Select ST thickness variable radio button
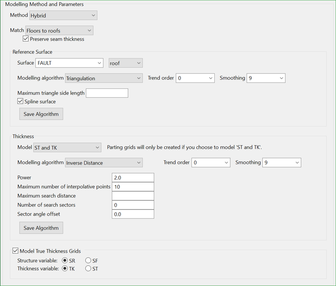336x286 pixels. tap(88, 269)
